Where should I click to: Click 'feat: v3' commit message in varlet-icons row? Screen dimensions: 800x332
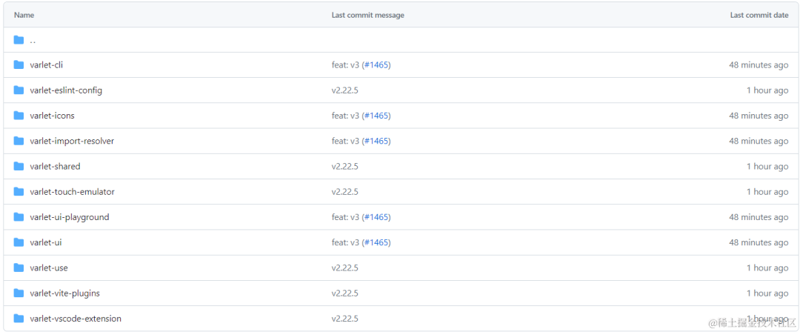pyautogui.click(x=345, y=116)
